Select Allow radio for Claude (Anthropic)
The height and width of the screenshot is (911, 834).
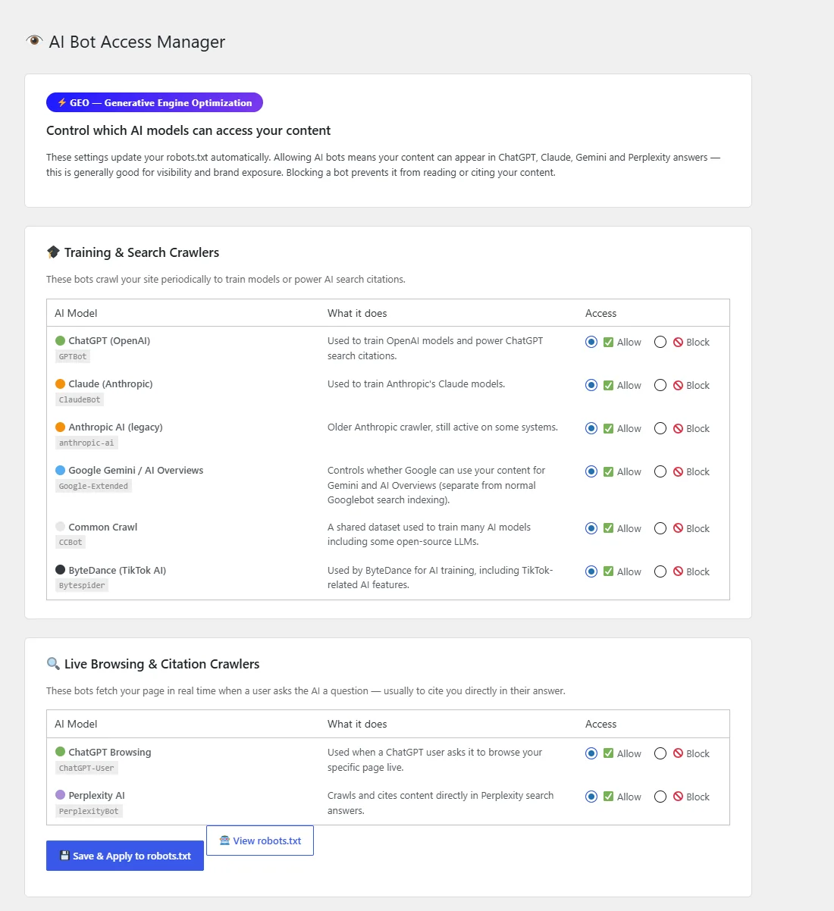coord(591,385)
